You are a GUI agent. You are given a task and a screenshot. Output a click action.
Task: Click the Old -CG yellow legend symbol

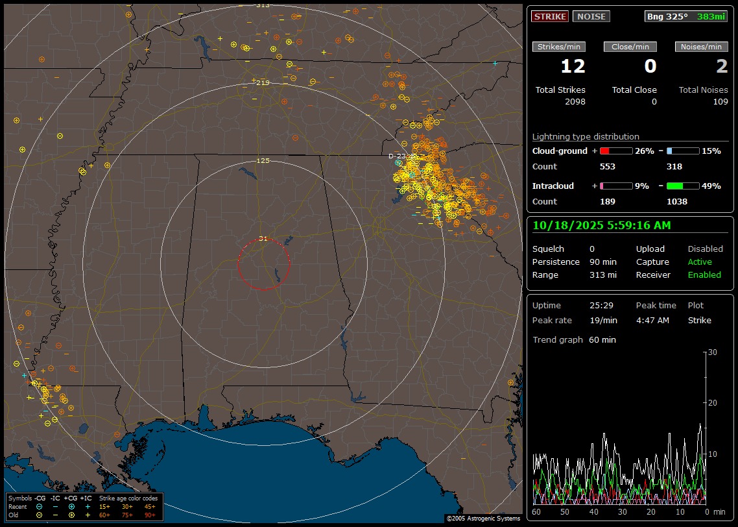tap(40, 515)
